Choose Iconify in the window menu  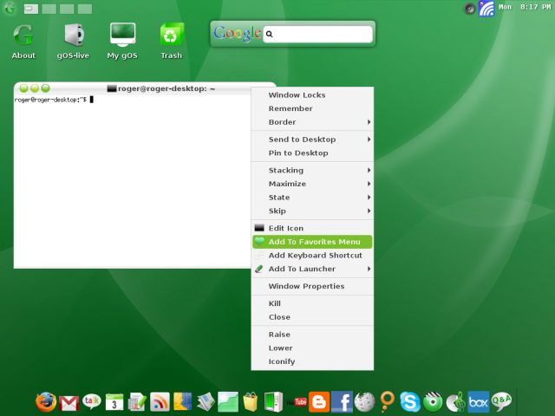point(312,361)
